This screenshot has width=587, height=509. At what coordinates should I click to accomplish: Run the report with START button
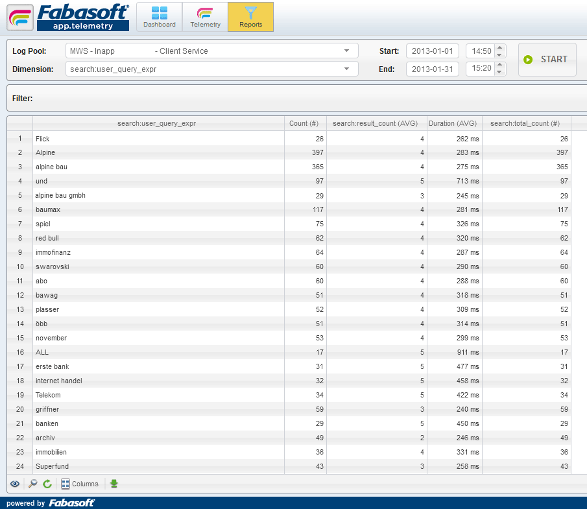547,60
